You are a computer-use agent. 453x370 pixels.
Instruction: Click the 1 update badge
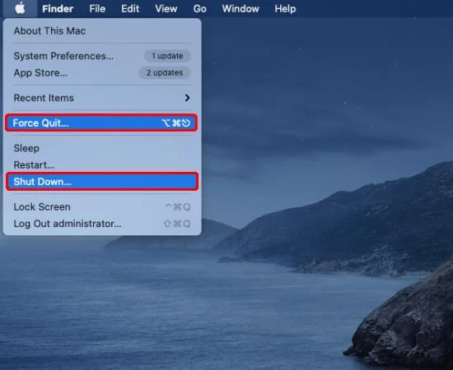pos(167,56)
